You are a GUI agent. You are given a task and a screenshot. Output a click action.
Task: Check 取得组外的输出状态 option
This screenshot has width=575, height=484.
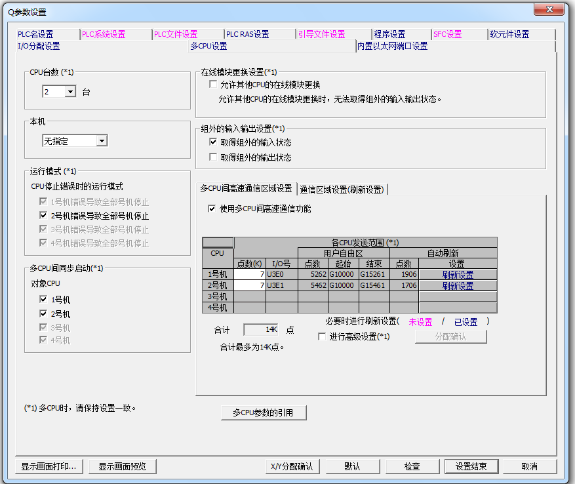tap(212, 157)
